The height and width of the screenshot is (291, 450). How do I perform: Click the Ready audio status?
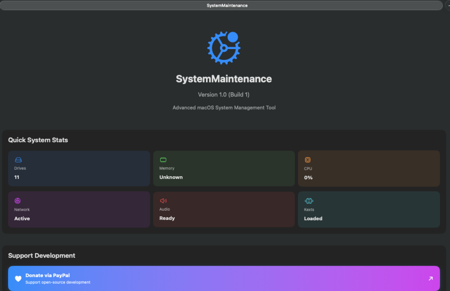click(x=167, y=218)
